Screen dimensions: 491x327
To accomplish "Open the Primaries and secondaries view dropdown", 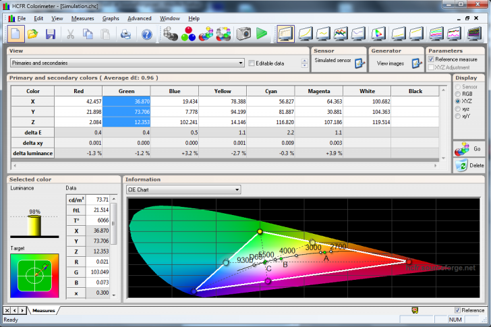I will pos(241,63).
